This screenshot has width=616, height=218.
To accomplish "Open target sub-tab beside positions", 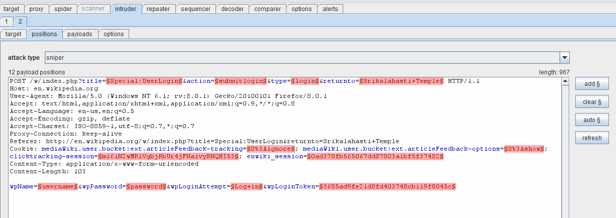I will coord(13,34).
